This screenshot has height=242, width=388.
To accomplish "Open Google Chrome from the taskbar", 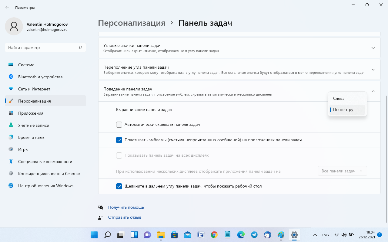I will coord(214,235).
